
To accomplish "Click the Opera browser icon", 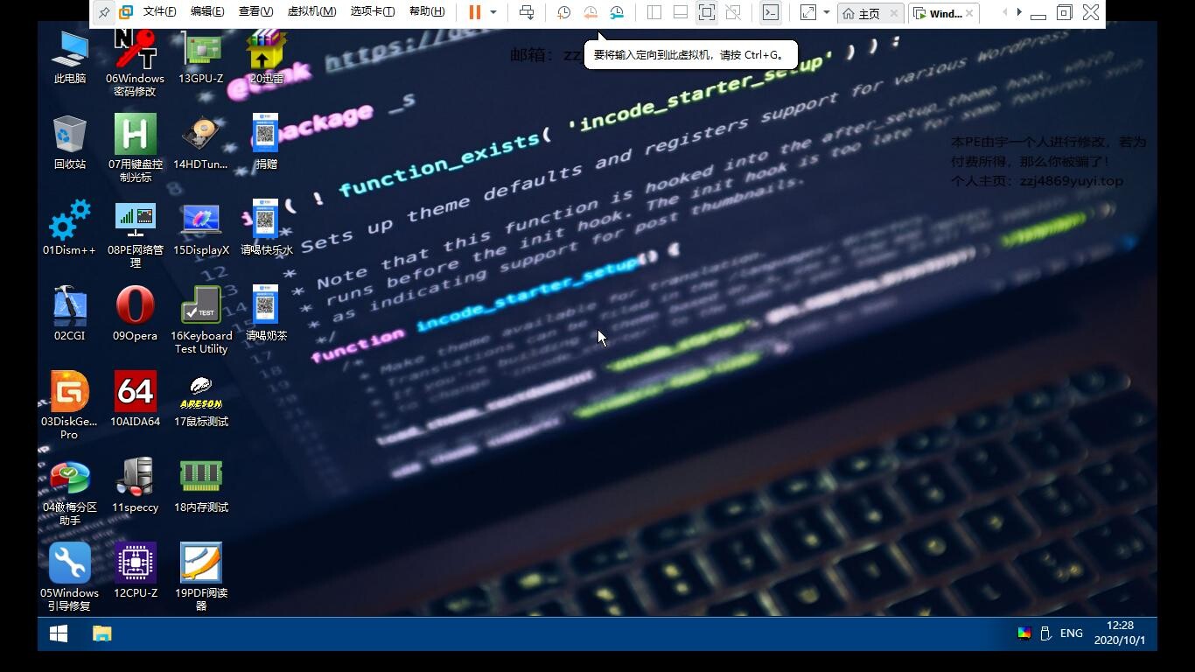I will [136, 307].
